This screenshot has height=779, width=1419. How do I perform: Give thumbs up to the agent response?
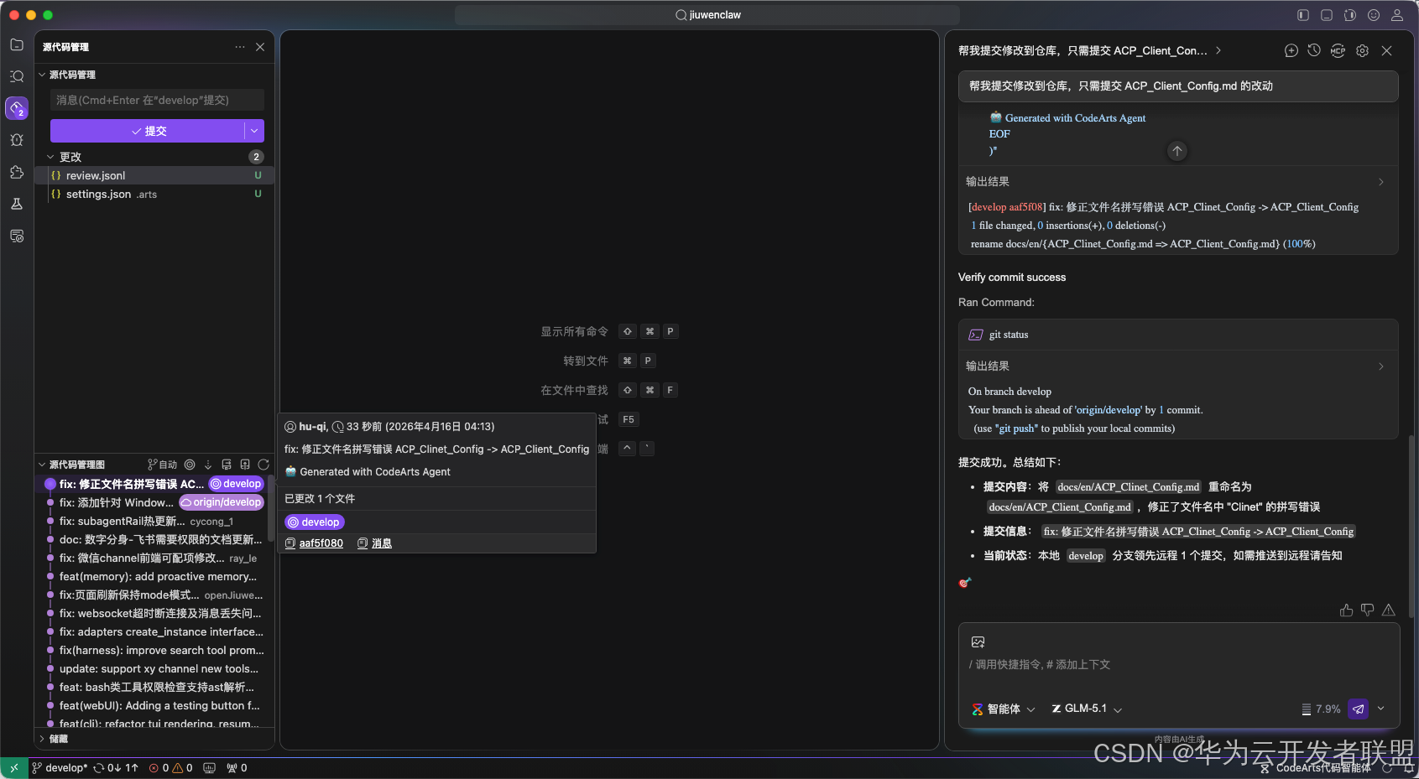coord(1347,610)
